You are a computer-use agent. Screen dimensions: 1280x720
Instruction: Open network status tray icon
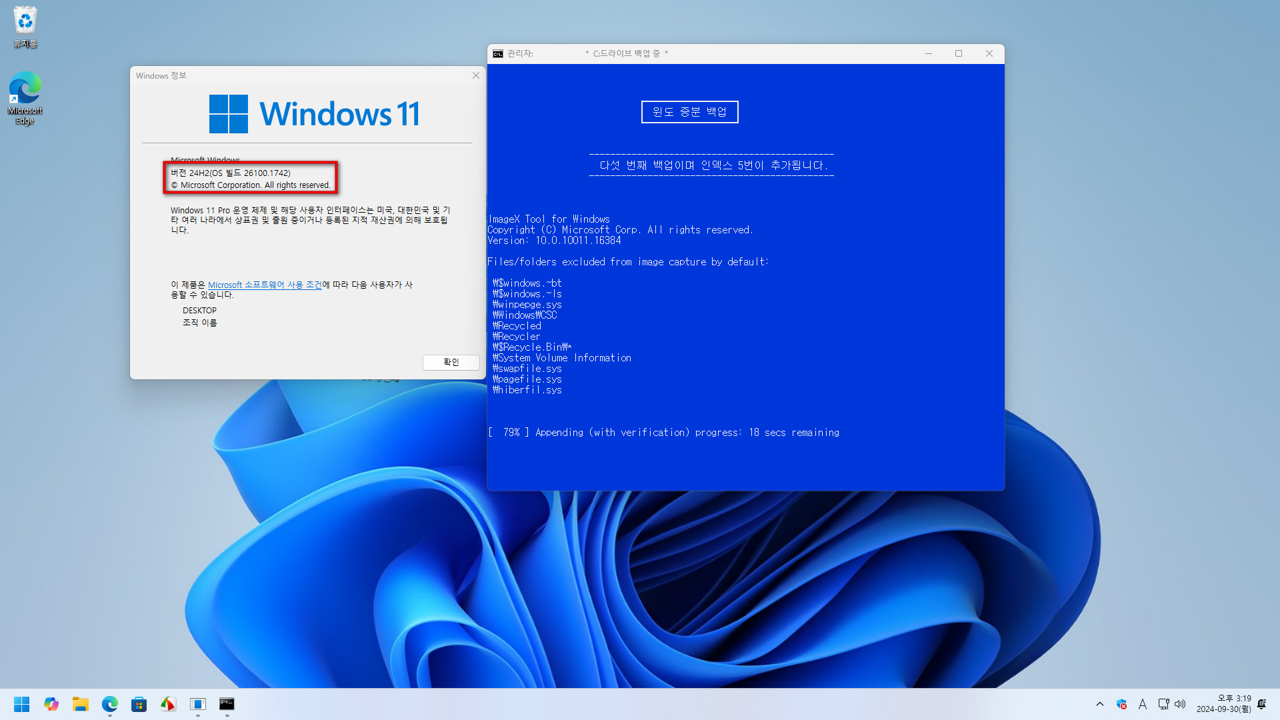[x=1163, y=704]
